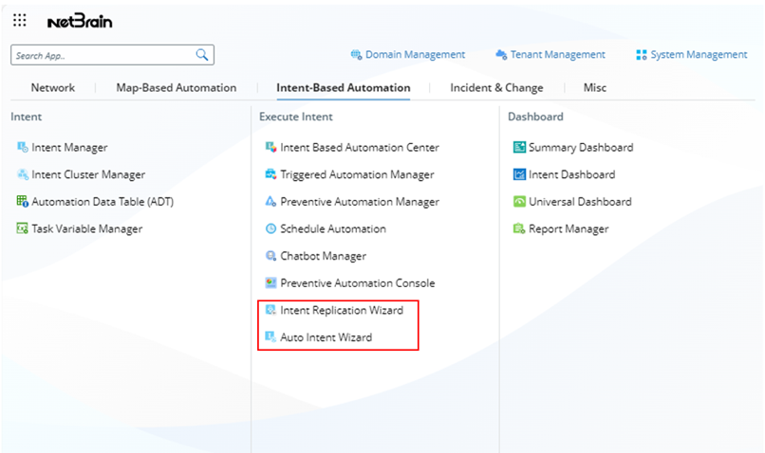This screenshot has width=765, height=453.
Task: Click the Report Manager icon
Action: [519, 228]
